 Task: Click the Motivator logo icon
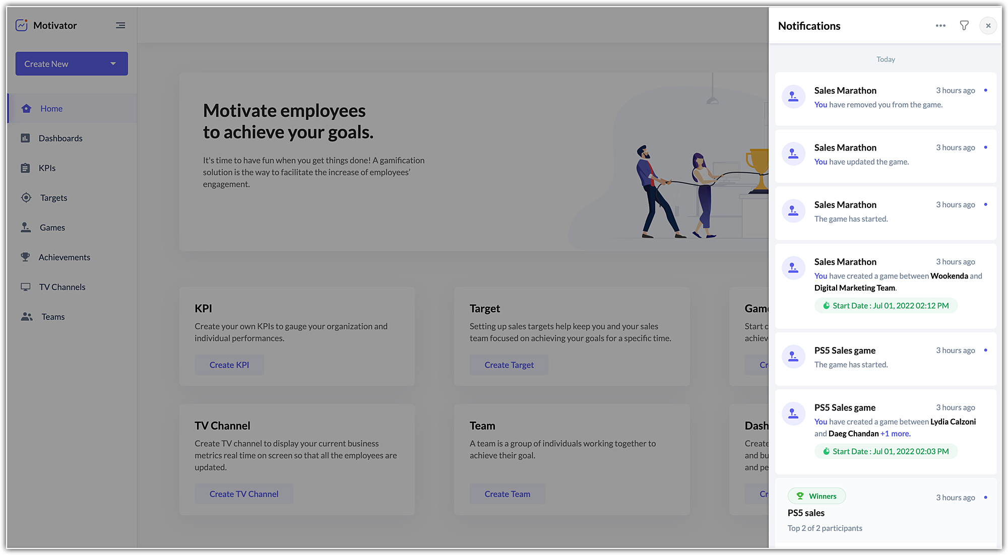point(22,25)
